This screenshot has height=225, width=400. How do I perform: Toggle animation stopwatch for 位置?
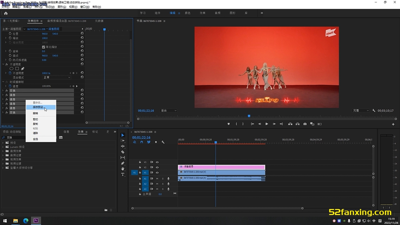pos(10,34)
